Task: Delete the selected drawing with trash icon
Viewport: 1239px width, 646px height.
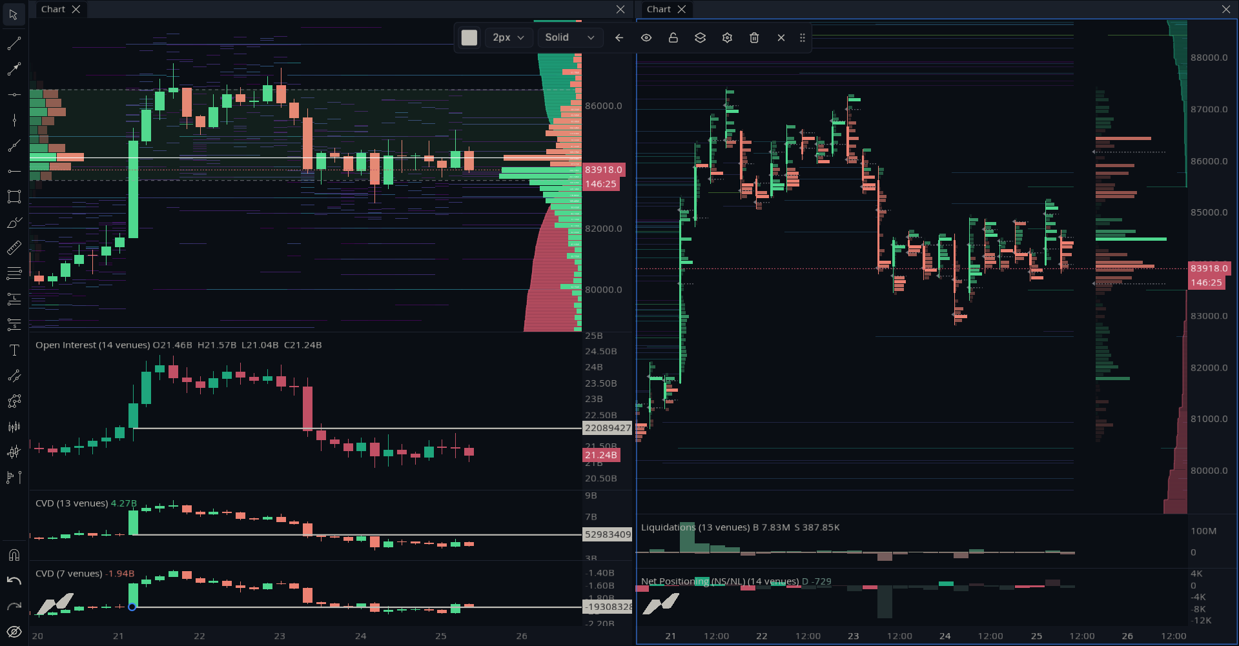Action: point(754,37)
